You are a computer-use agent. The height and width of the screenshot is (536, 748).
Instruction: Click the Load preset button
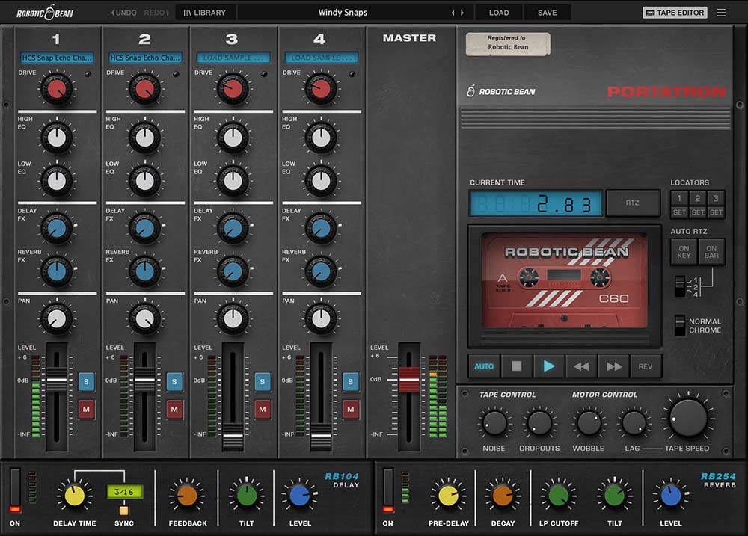pos(498,12)
